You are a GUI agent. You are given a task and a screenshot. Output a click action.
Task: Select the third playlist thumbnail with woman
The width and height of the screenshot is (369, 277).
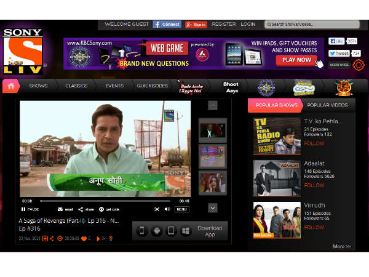pyautogui.click(x=213, y=183)
